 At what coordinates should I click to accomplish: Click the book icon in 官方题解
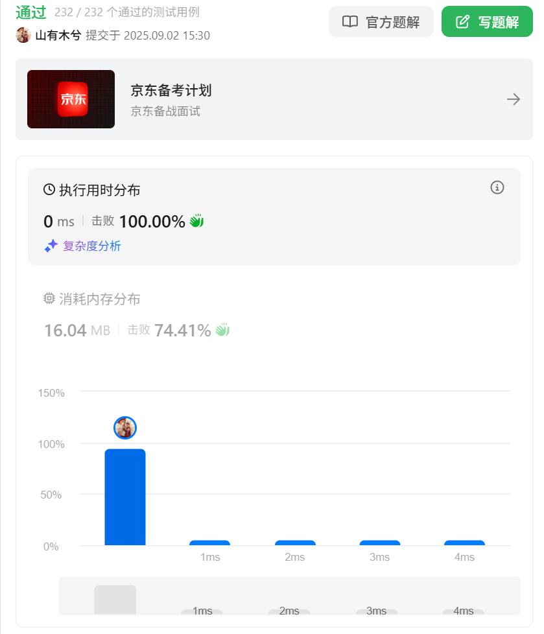350,21
